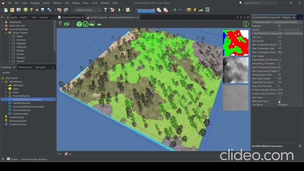The image size is (304, 171).
Task: Toggle the Enabled checkbox in properties
Action: click(279, 26)
